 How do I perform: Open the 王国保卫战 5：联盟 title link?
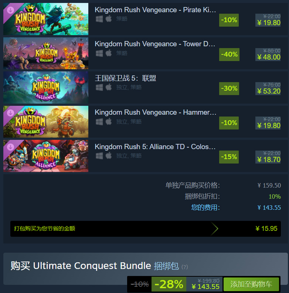point(125,78)
